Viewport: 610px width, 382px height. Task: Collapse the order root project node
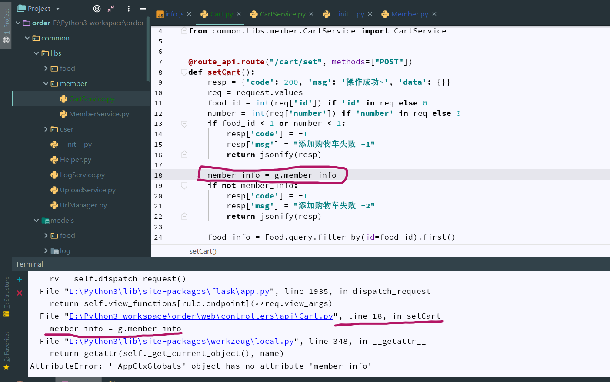(x=18, y=23)
